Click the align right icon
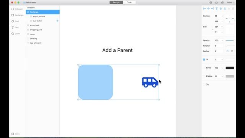Screen dimensions: 245x138 212,8
